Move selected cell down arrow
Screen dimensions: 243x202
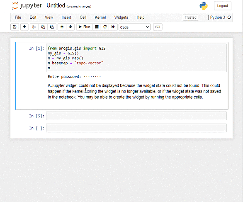click(x=70, y=27)
